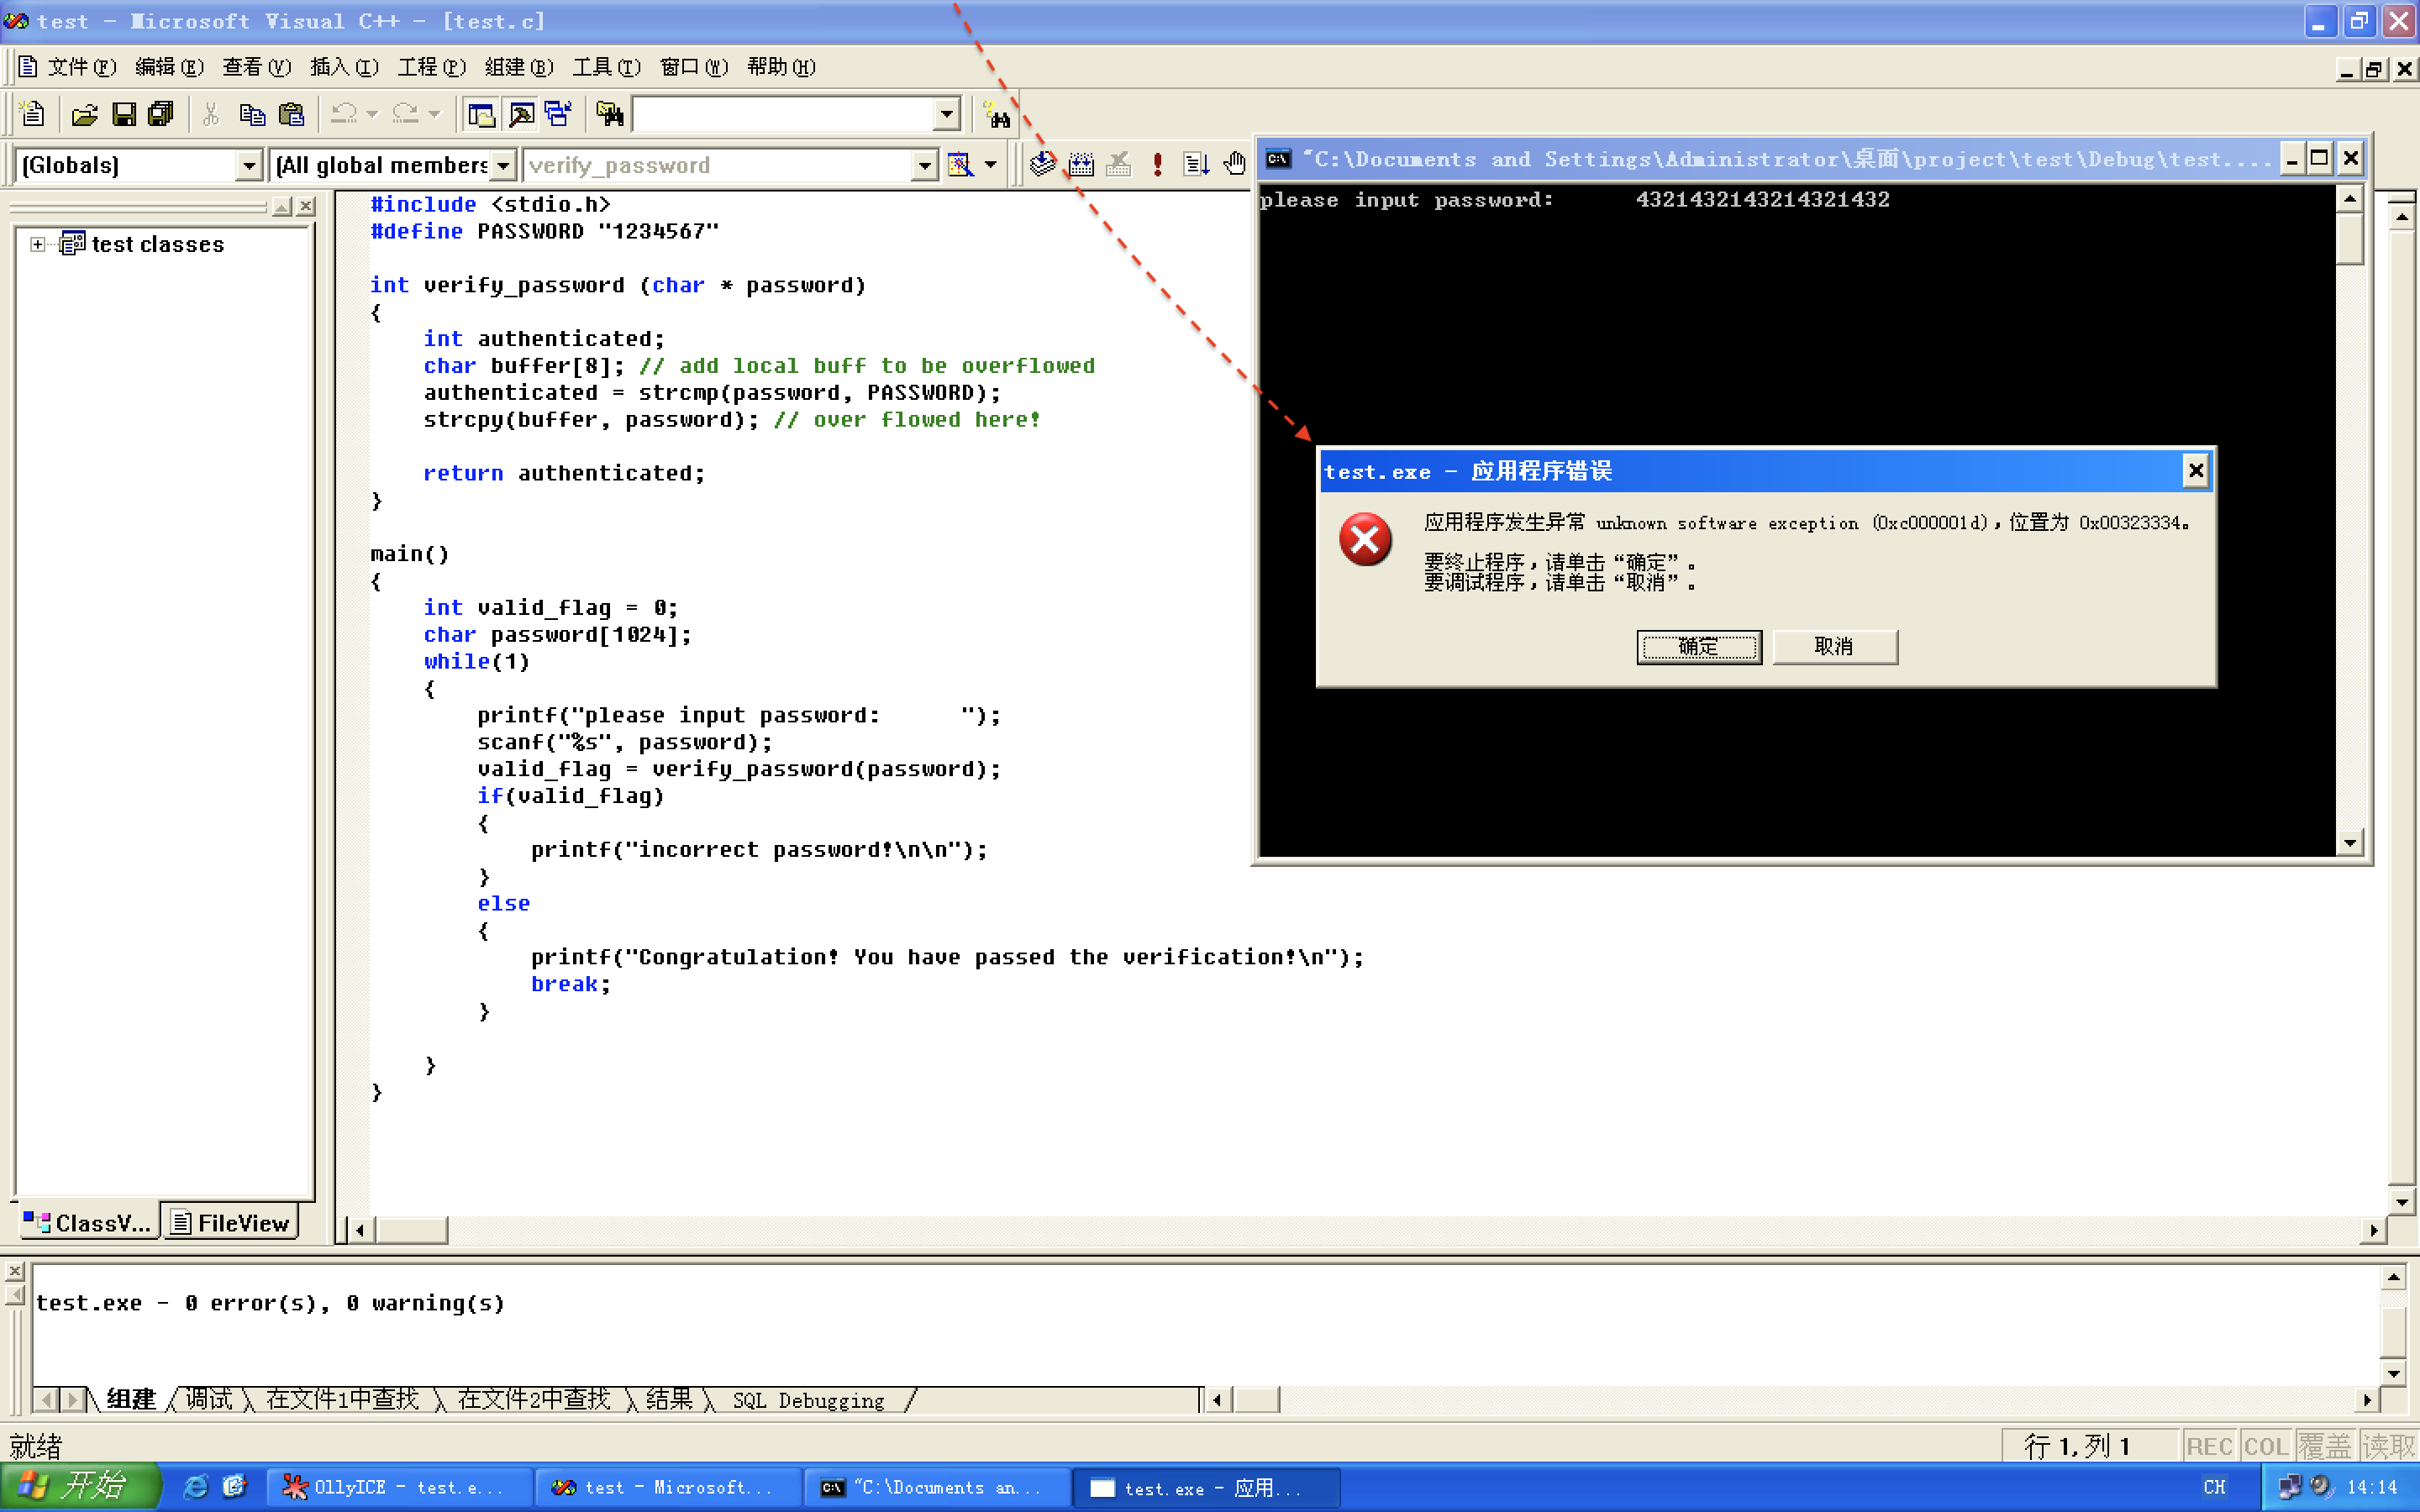Switch to the 在文件2中查找 output tab
This screenshot has height=1512, width=2420.
(533, 1399)
